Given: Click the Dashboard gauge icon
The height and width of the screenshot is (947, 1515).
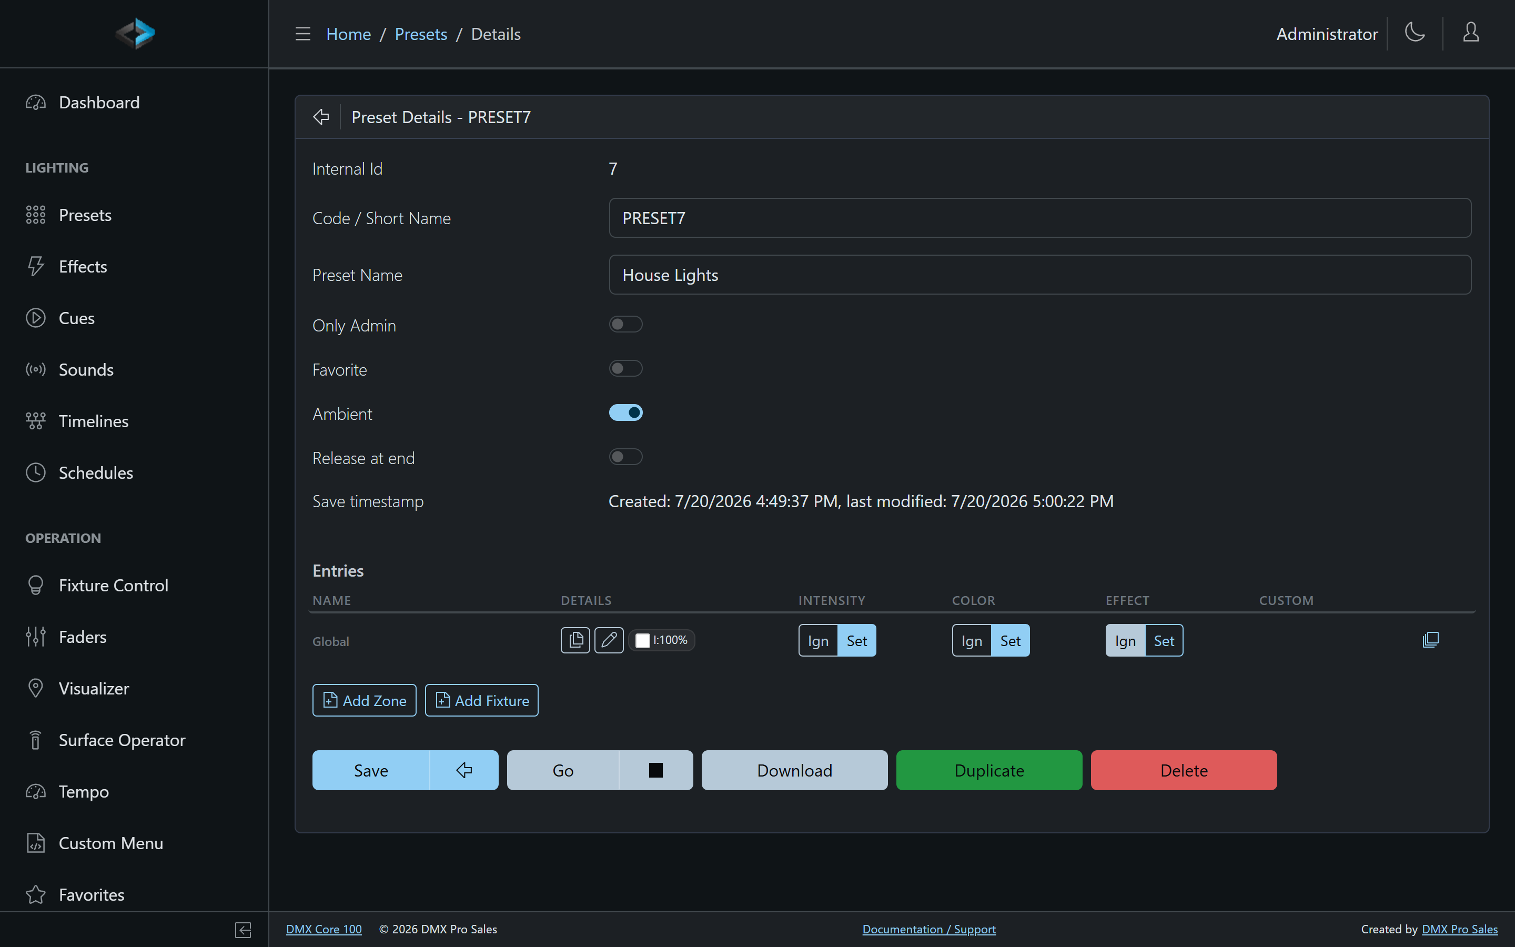Looking at the screenshot, I should coord(36,102).
